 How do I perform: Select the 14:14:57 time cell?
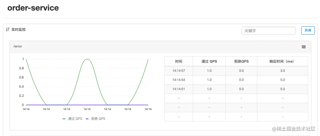click(179, 71)
